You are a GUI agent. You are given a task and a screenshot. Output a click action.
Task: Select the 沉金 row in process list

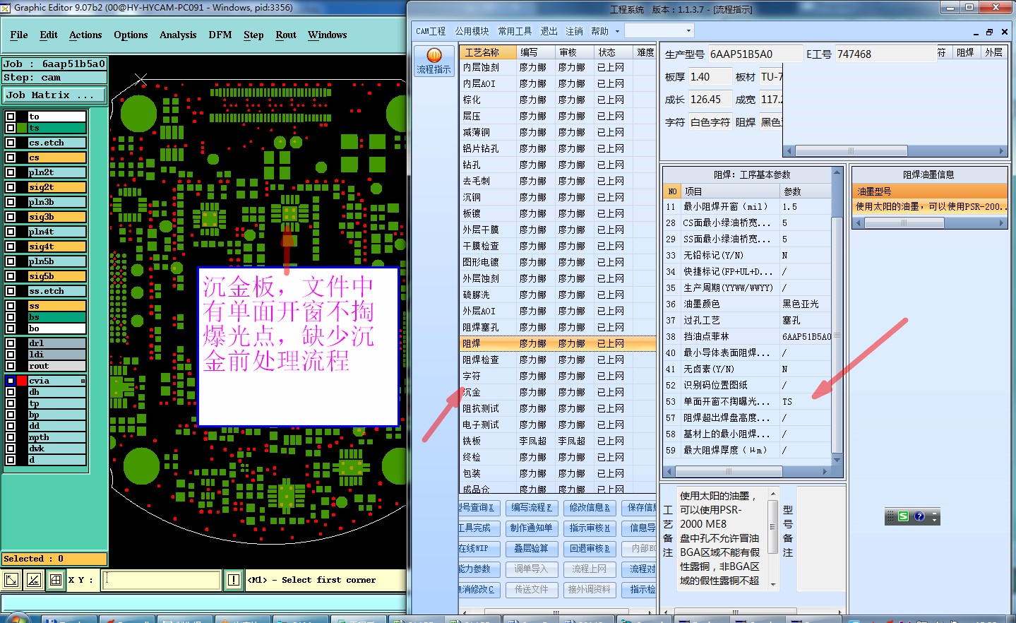tap(558, 392)
